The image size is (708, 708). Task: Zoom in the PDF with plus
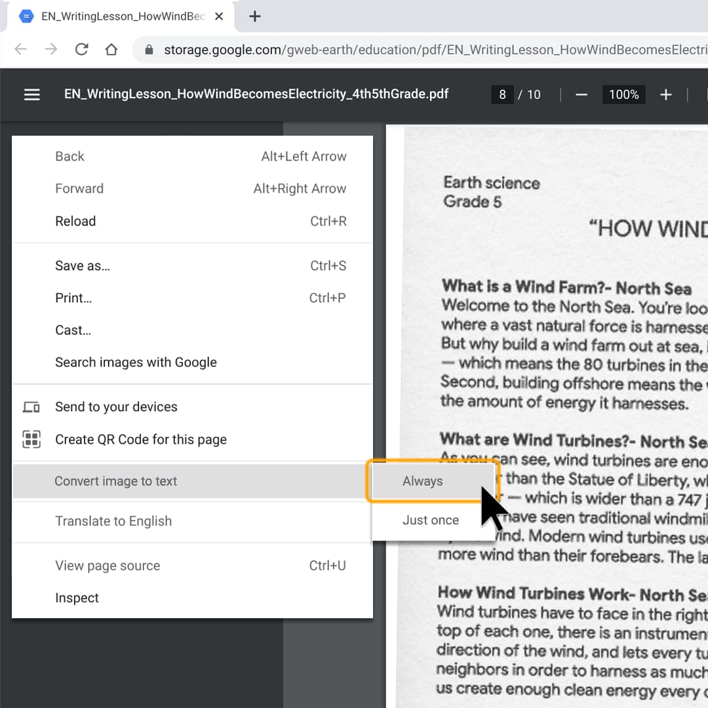pyautogui.click(x=665, y=95)
